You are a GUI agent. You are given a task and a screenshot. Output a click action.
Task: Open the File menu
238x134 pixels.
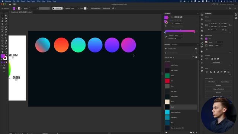point(14,1)
